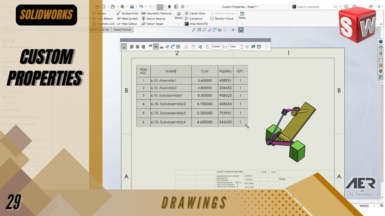Open the Tables command

[x=242, y=16]
